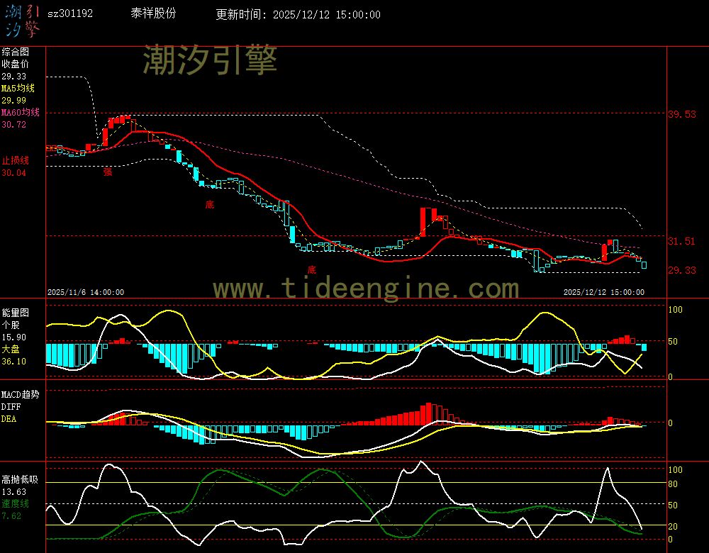Screen dimensions: 709x553
Task: Toggle the yellow MA5均线 legend label
Action: click(18, 88)
